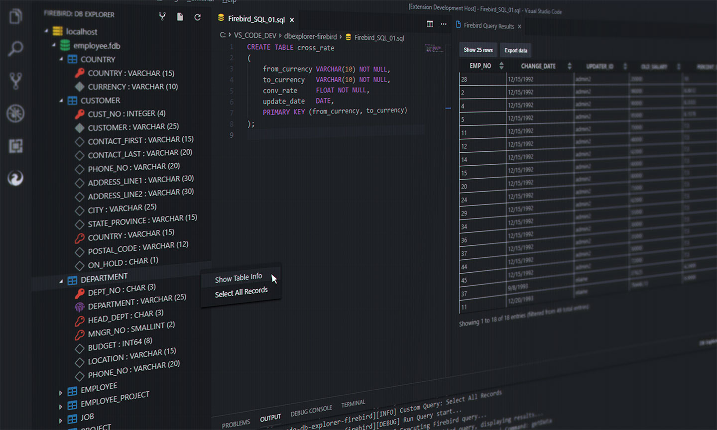Choose Show Table Info from context menu
717x430 pixels.
pos(239,278)
